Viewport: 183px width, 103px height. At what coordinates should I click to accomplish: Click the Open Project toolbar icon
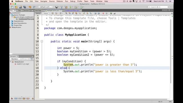pyautogui.click(x=20, y=7)
